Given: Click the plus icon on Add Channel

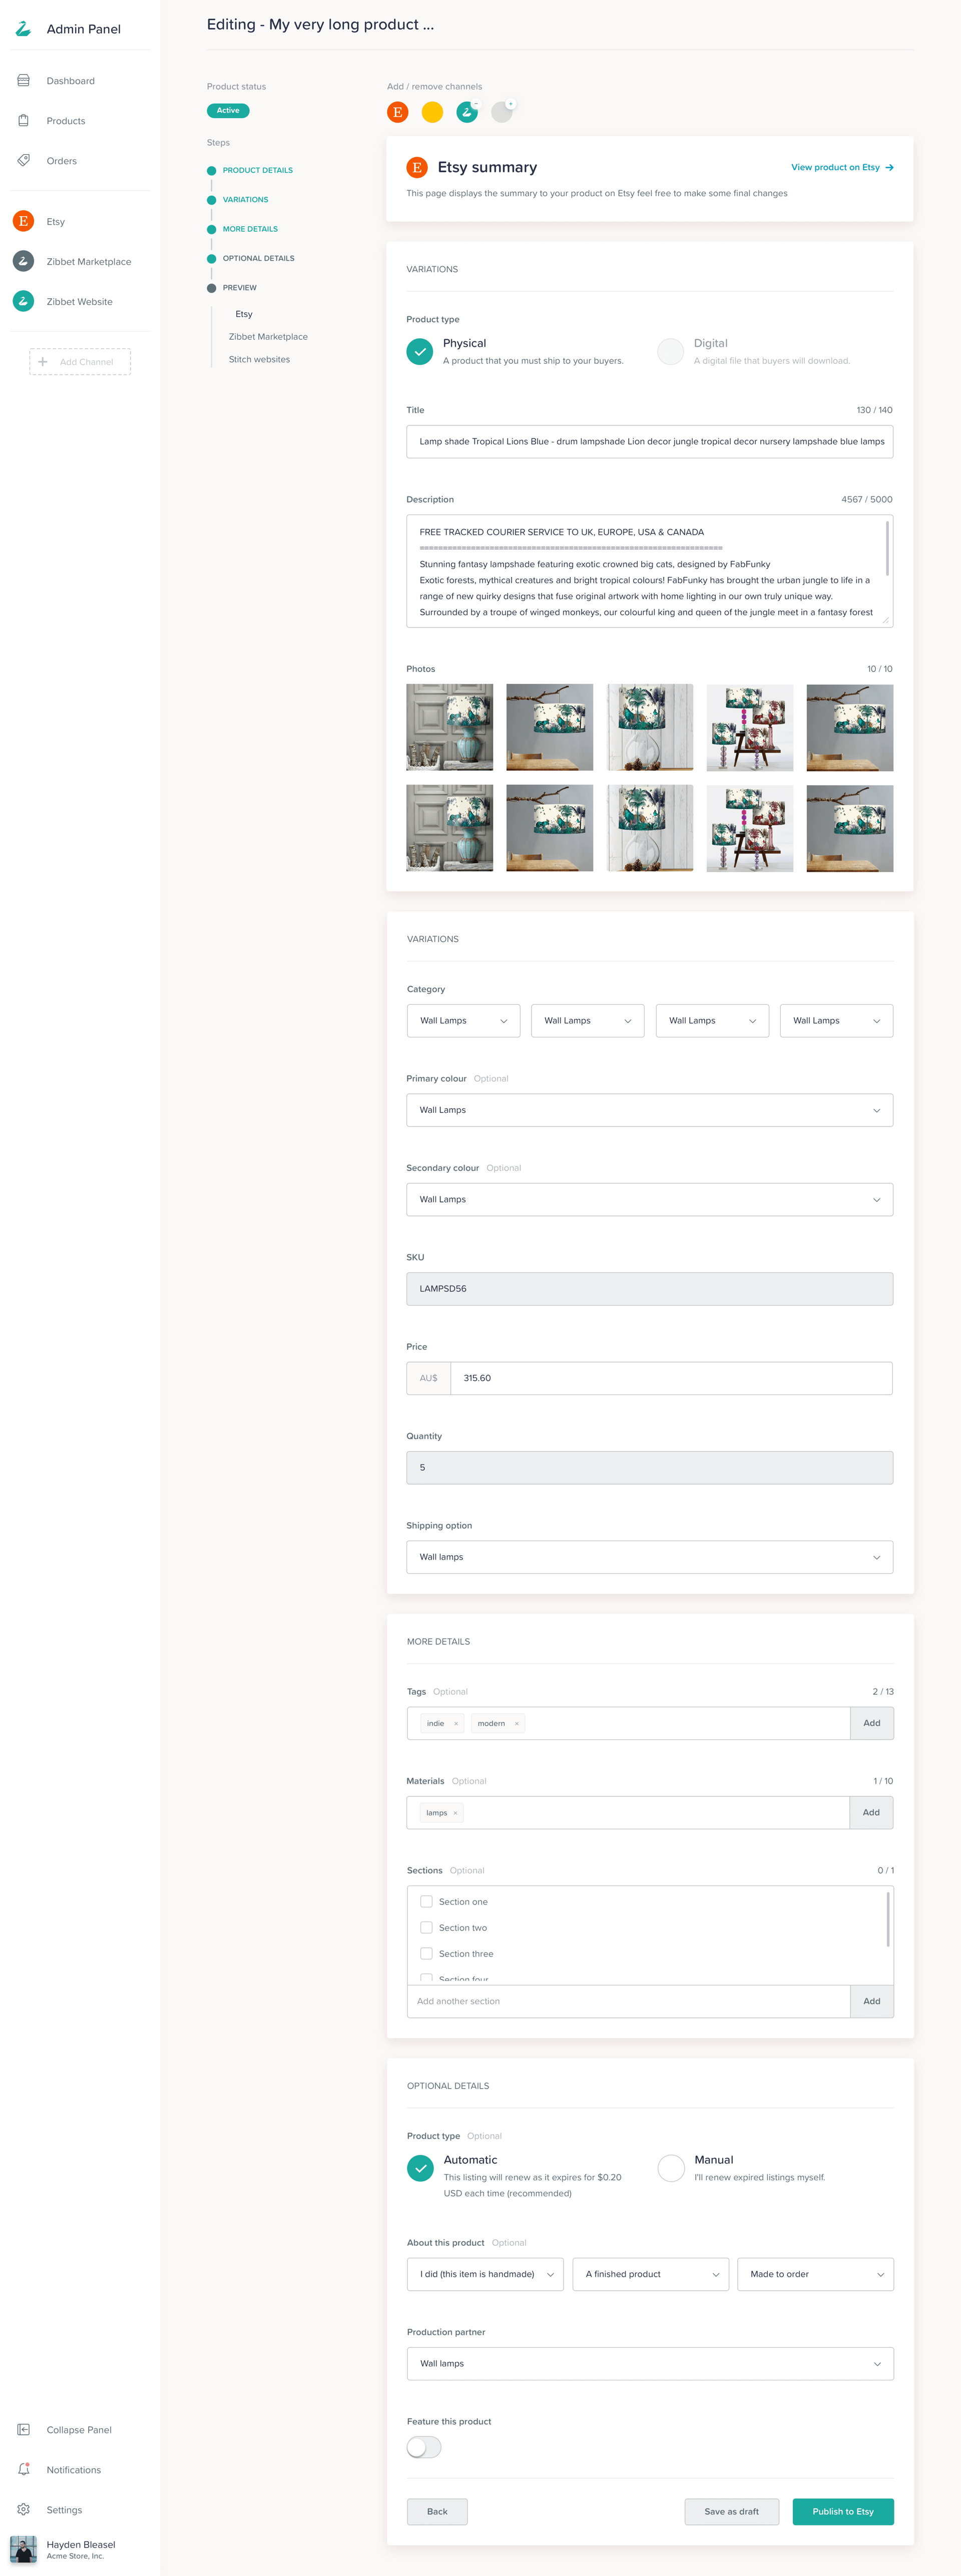Looking at the screenshot, I should (43, 362).
